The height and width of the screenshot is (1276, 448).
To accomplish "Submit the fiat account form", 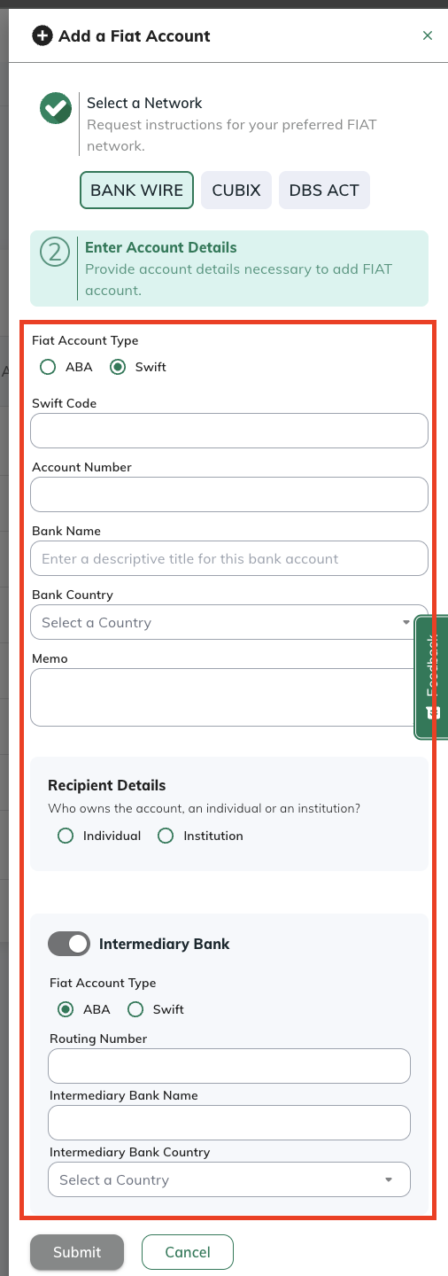I will click(77, 1252).
